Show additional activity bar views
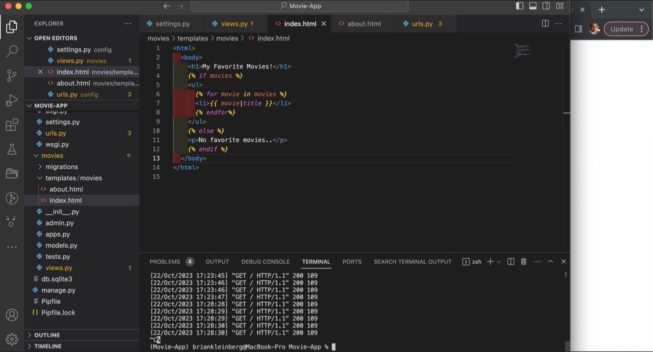653x352 pixels. (x=12, y=246)
